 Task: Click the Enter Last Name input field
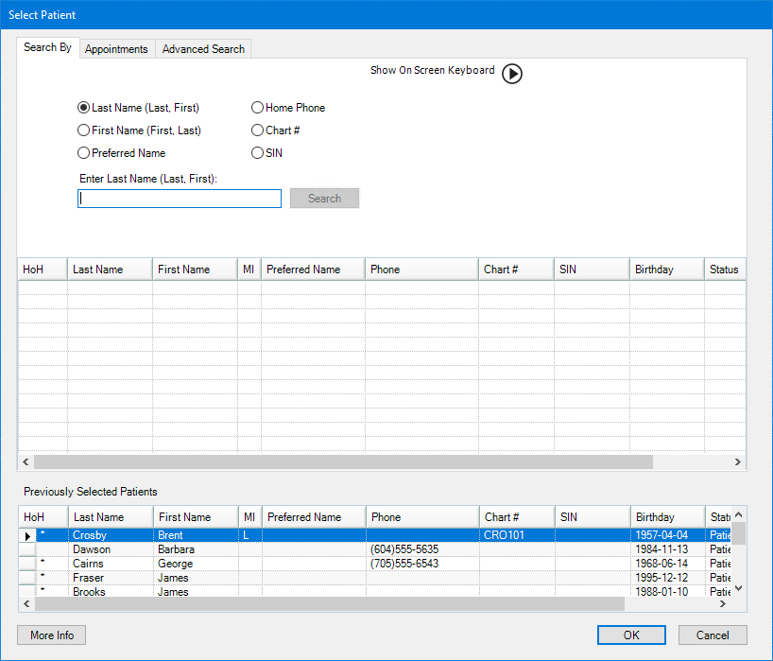pos(180,199)
